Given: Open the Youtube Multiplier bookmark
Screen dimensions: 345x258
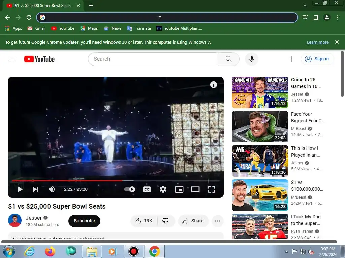Looking at the screenshot, I should tap(179, 28).
